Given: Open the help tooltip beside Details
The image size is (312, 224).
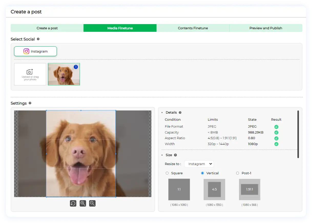Looking at the screenshot, I should (180, 113).
